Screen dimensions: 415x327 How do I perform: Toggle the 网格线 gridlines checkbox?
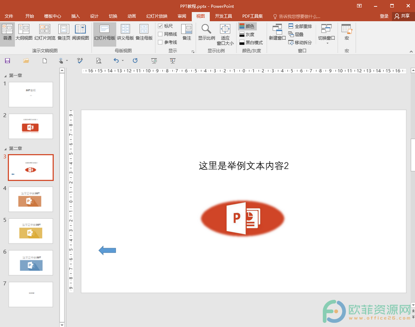160,34
